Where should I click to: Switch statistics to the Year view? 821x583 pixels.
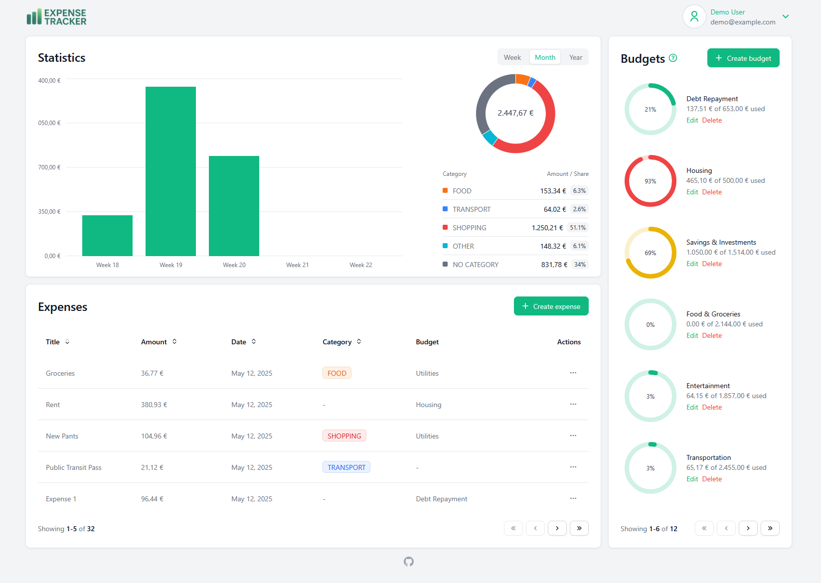point(576,57)
